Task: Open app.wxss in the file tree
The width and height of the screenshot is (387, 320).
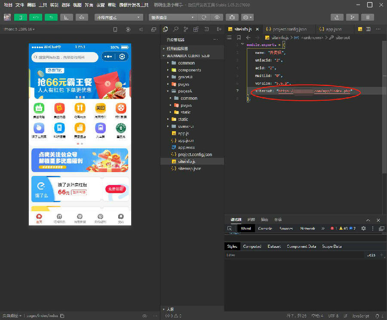Action: click(186, 147)
